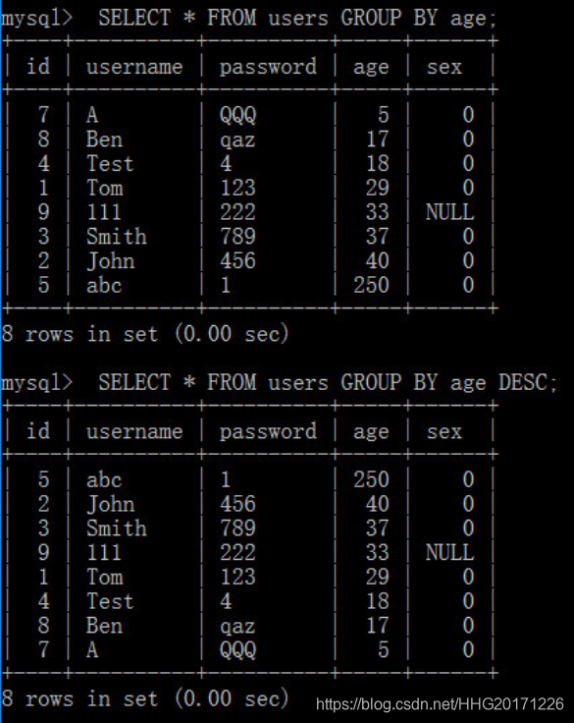Click 'NULL' sex value in the DESC result table

pyautogui.click(x=449, y=553)
